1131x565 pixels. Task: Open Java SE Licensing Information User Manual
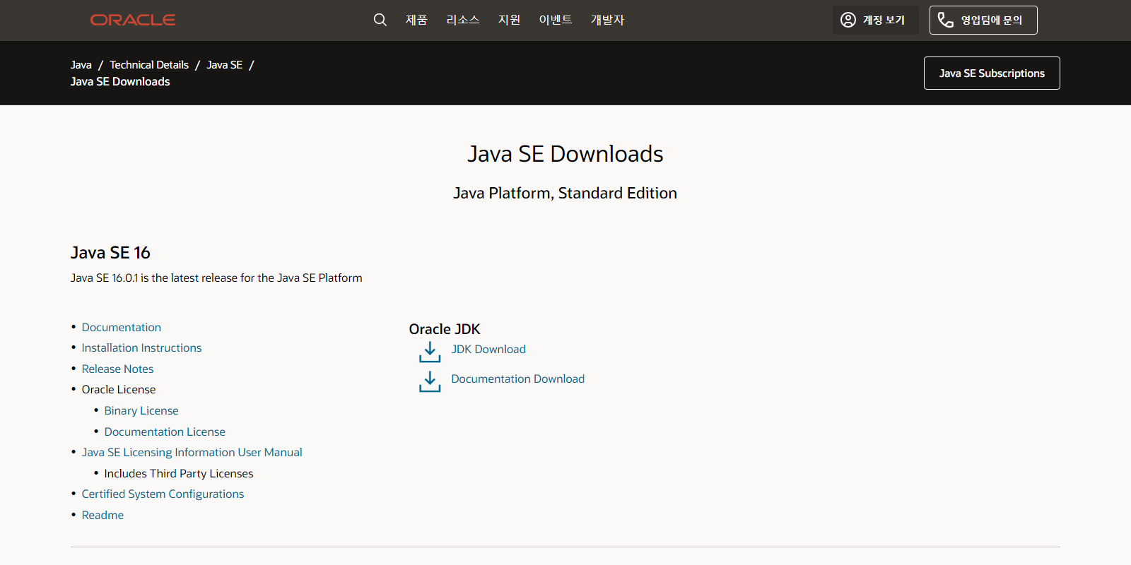coord(192,452)
